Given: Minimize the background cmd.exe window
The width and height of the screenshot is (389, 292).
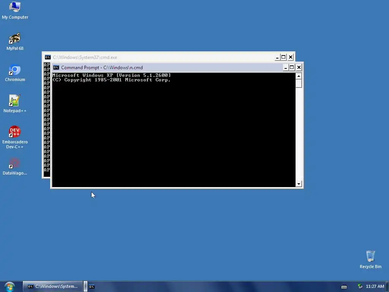Looking at the screenshot, I should pos(277,57).
